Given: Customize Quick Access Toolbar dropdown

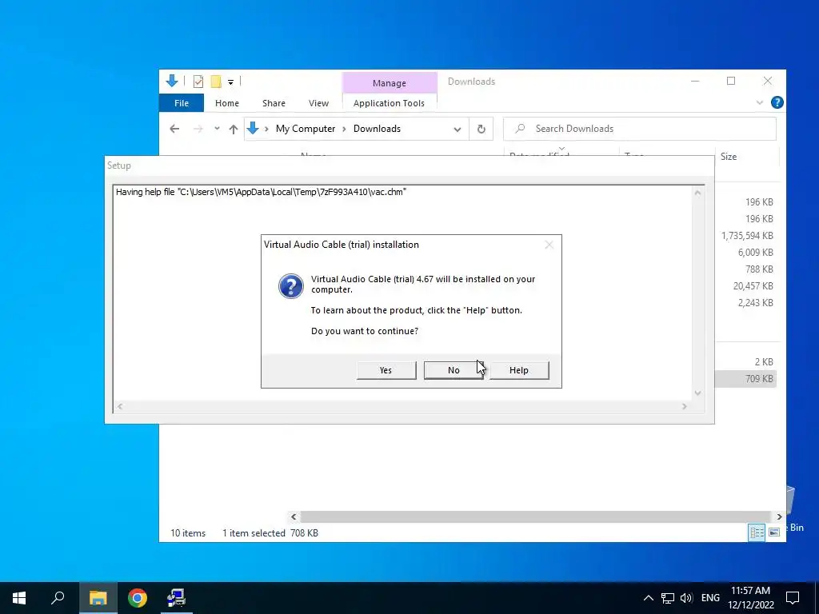Looking at the screenshot, I should (x=230, y=82).
